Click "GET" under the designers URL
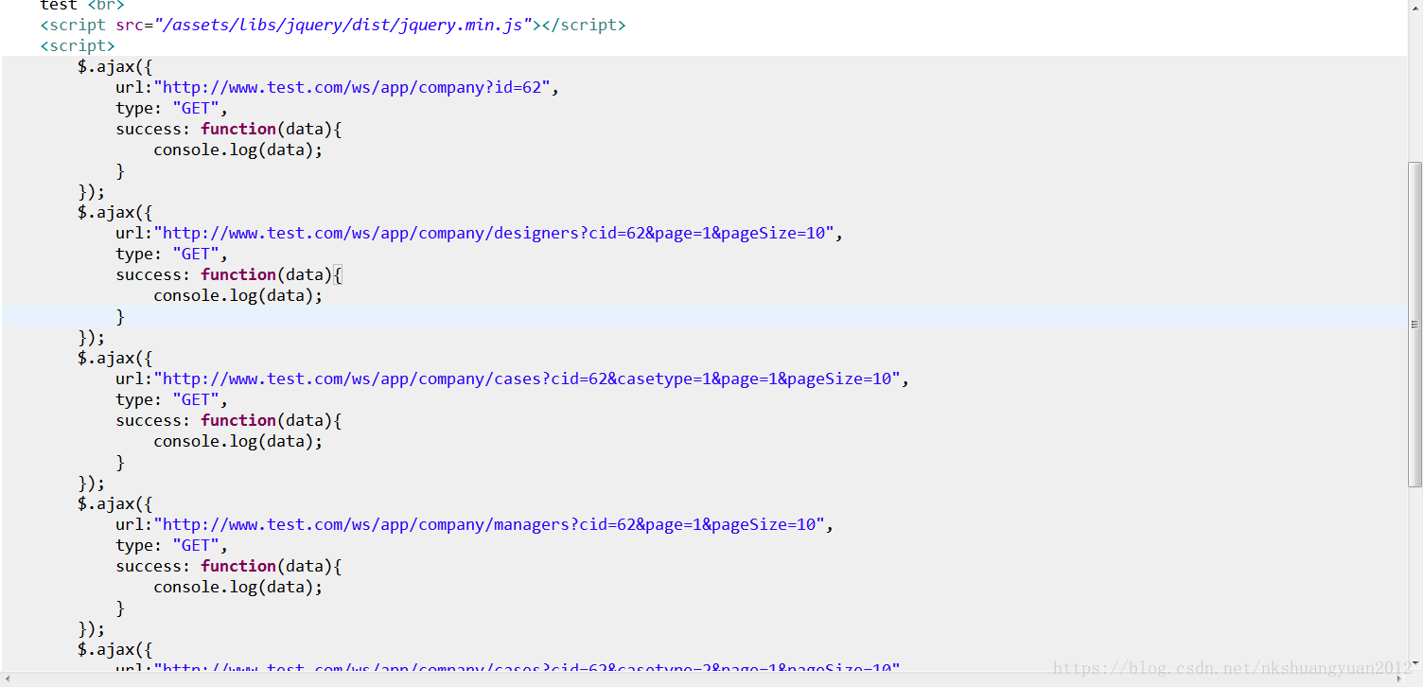Image resolution: width=1423 pixels, height=687 pixels. tap(196, 254)
